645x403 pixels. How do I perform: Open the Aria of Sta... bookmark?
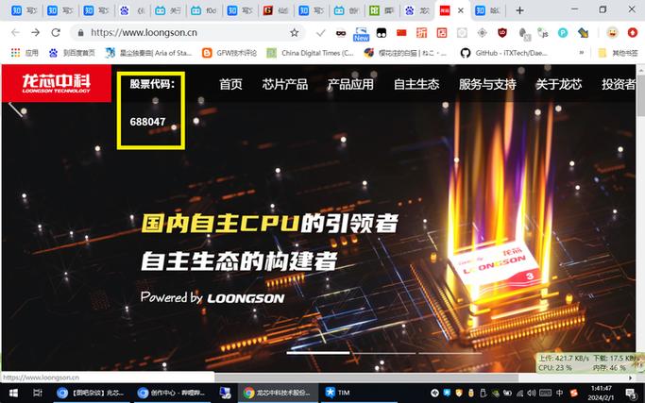tap(148, 53)
